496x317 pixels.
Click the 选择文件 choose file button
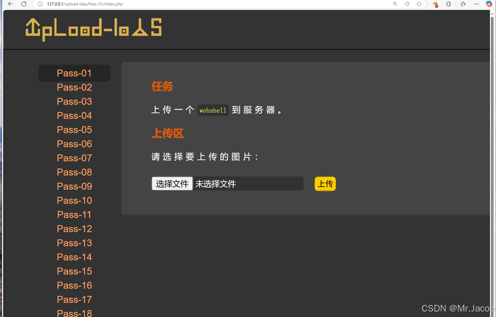coord(172,184)
